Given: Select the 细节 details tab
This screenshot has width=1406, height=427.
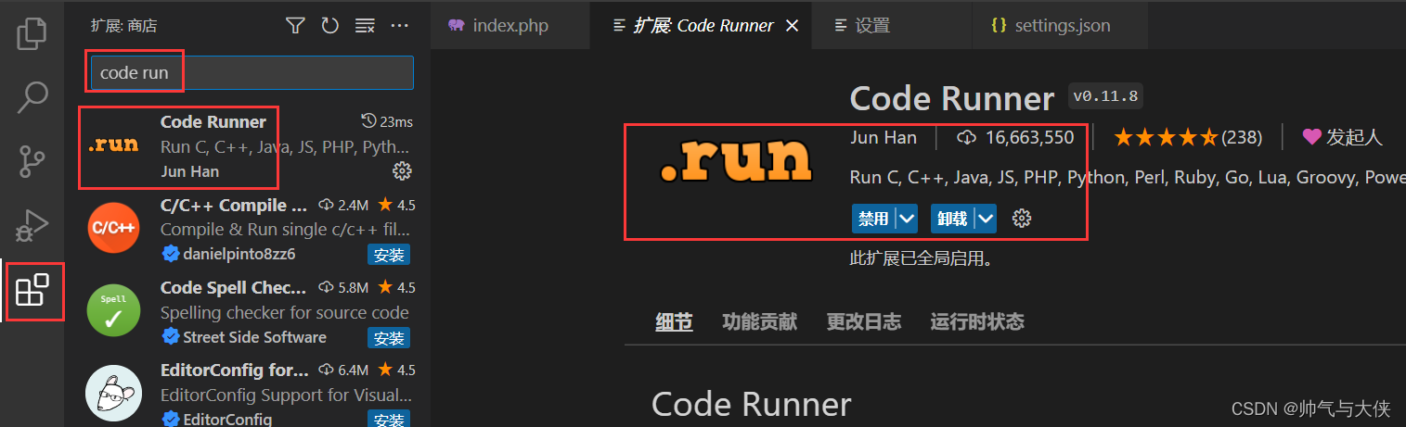Looking at the screenshot, I should (674, 321).
